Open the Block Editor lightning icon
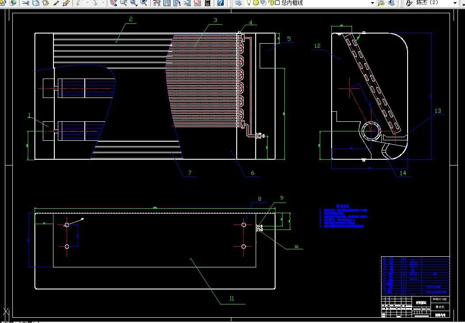Screen dimensions: 465x323 (x=66, y=3)
